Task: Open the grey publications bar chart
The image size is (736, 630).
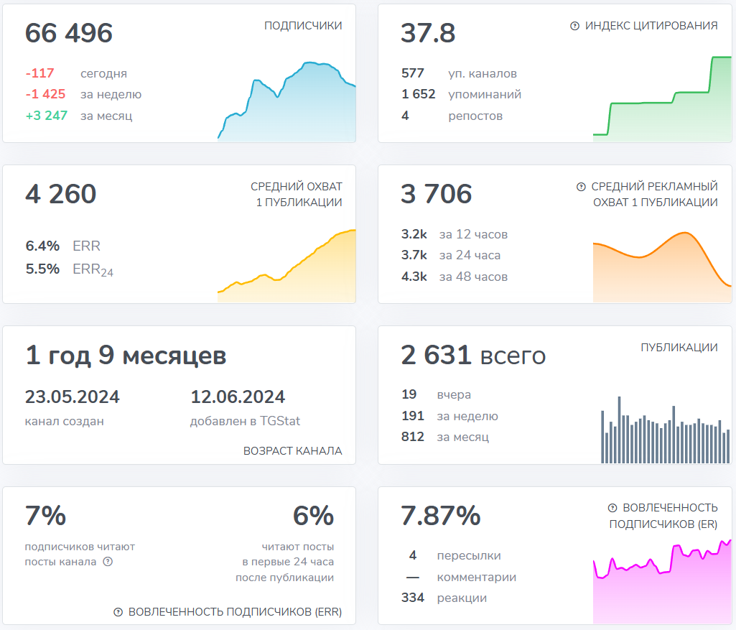Action: (661, 431)
